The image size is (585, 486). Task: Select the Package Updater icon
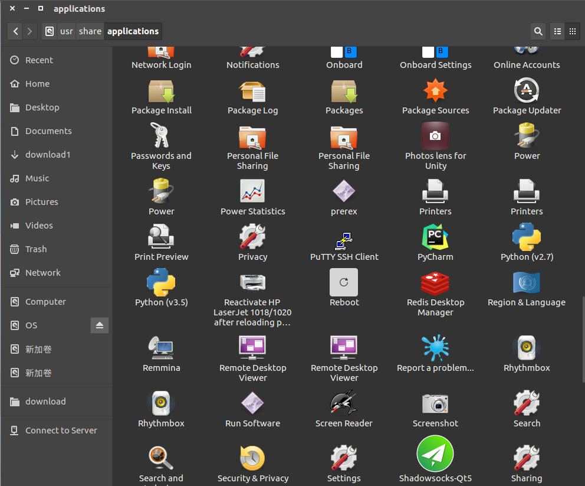coord(527,90)
